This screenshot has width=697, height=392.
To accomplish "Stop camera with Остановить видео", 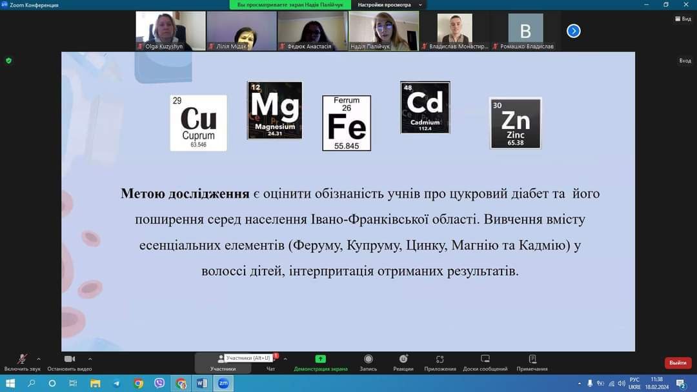I will click(69, 362).
